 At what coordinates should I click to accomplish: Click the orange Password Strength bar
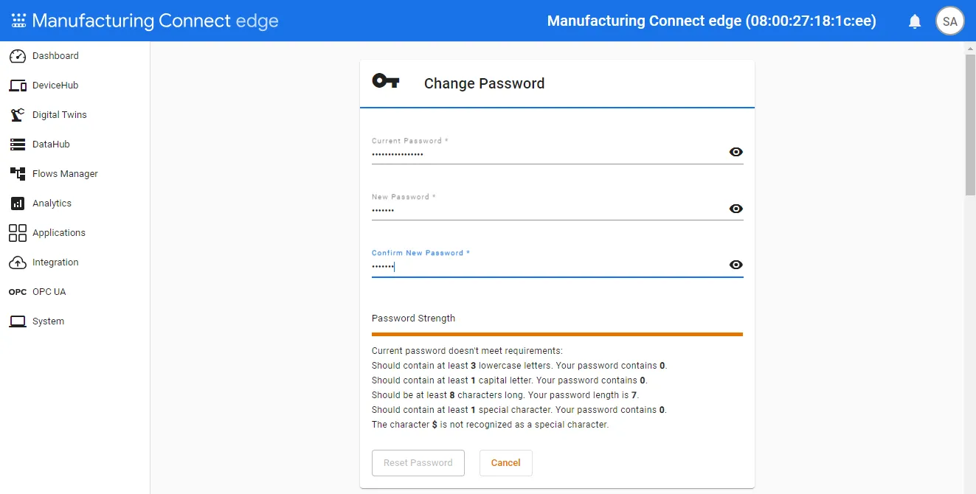557,334
